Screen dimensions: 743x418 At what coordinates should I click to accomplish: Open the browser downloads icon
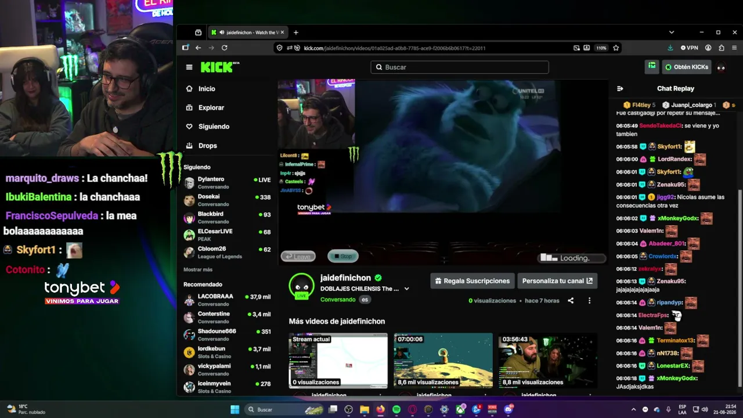670,48
